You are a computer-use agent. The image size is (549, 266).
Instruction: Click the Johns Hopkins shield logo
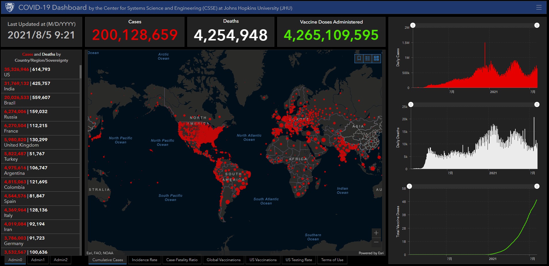(10, 7)
